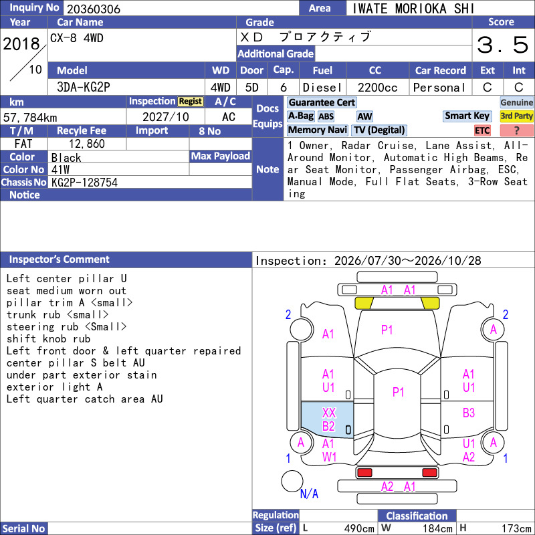Select the yellow 3rd Party badge

tap(516, 116)
